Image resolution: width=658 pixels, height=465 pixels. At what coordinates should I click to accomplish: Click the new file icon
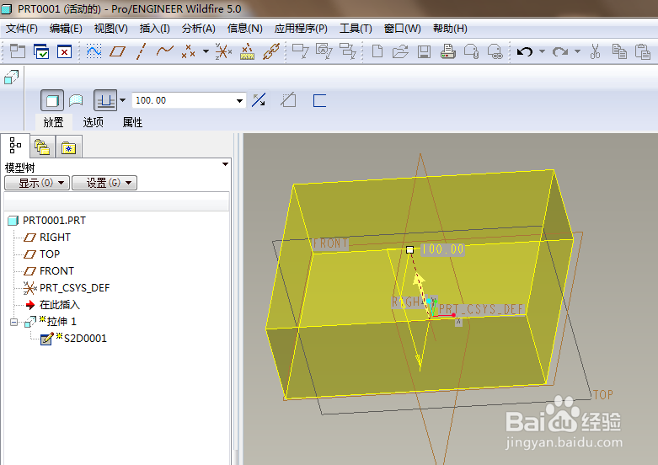coord(377,51)
